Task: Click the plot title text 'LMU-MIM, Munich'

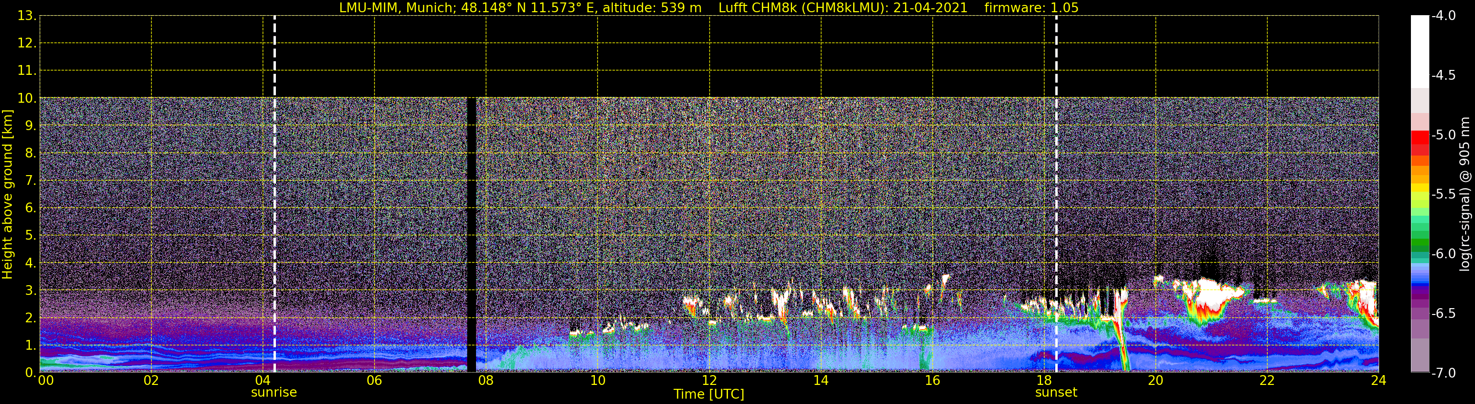Action: coord(397,7)
